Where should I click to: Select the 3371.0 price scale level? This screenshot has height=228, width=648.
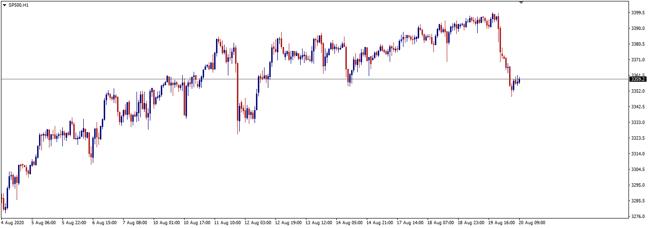(638, 60)
